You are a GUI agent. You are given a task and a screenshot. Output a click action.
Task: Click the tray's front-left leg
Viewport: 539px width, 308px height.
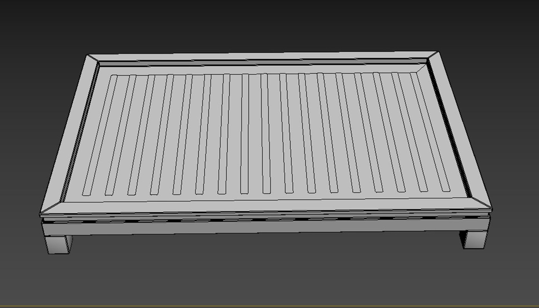point(59,245)
